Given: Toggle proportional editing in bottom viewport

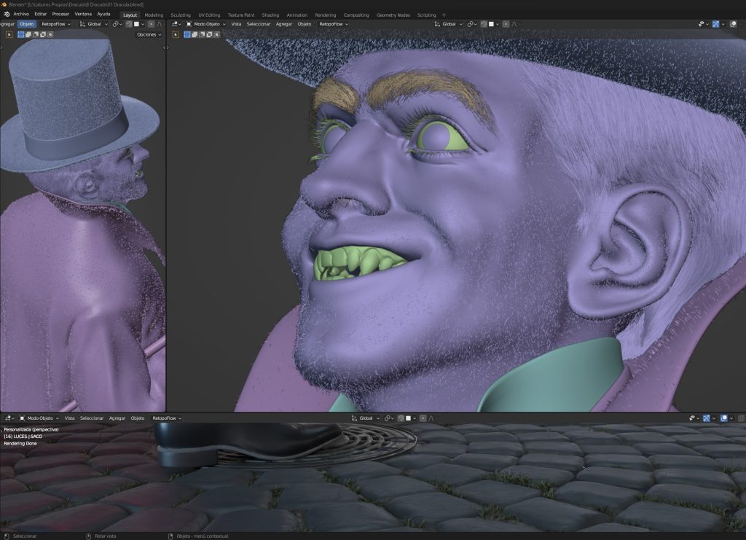Looking at the screenshot, I should tap(423, 418).
